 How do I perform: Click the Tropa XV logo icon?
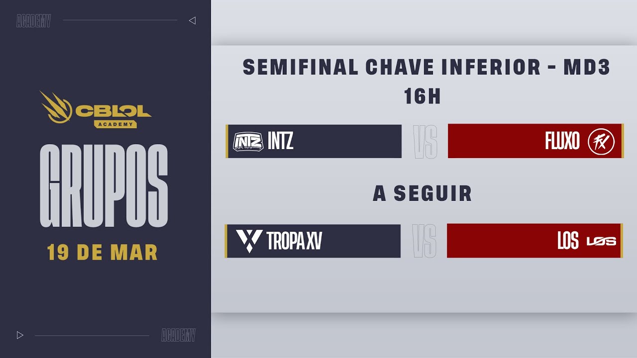tap(249, 241)
